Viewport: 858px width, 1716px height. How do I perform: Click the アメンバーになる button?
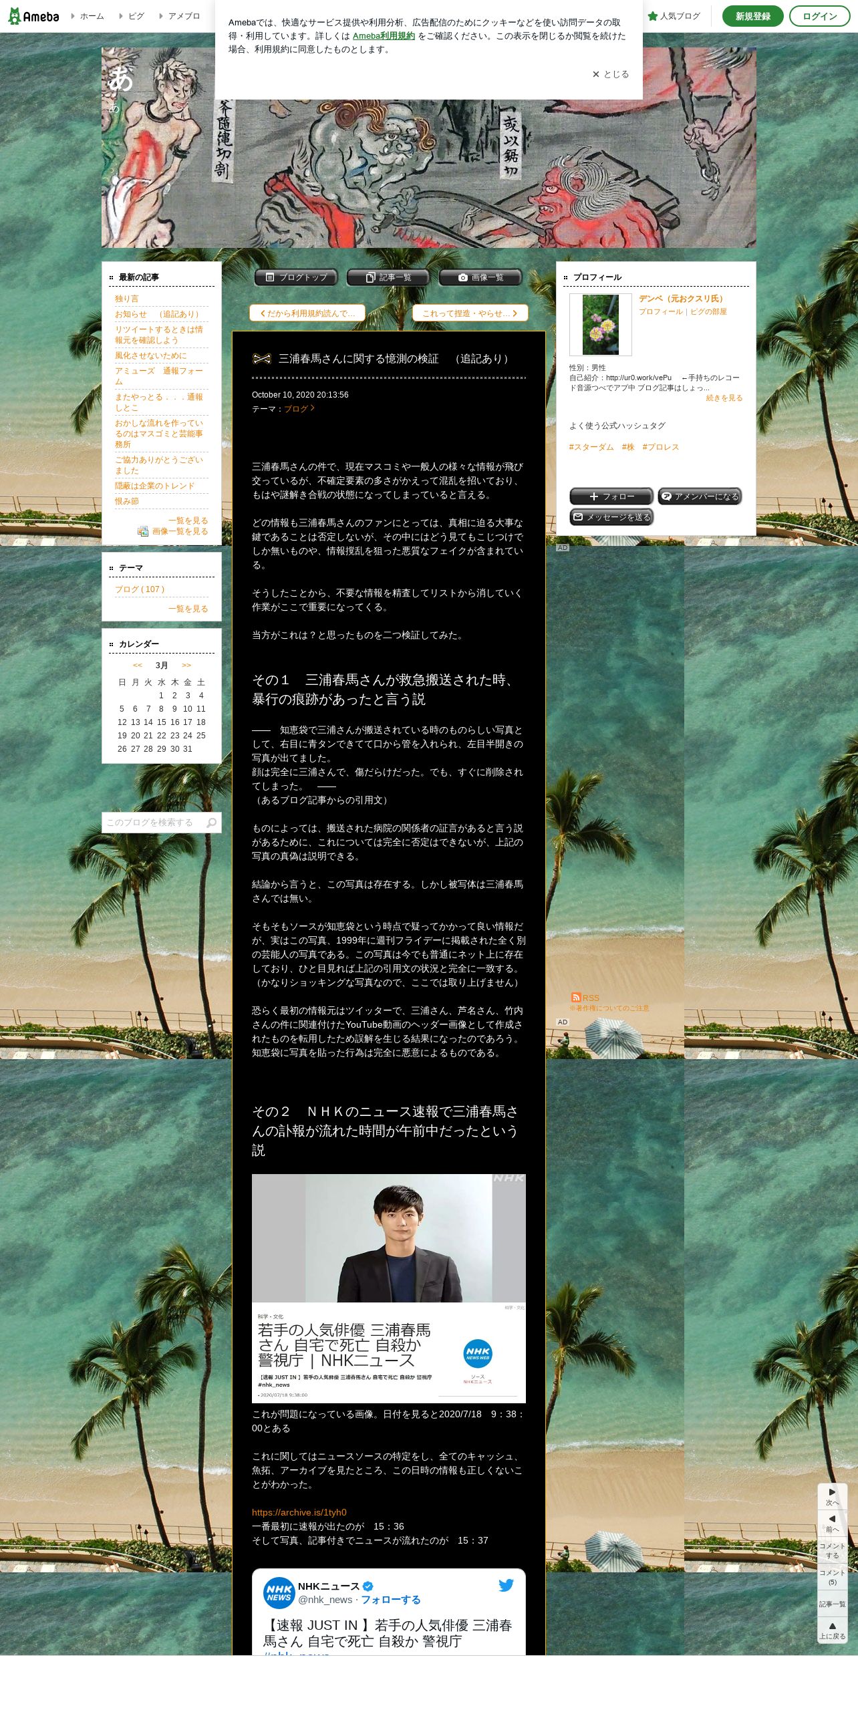pyautogui.click(x=700, y=496)
